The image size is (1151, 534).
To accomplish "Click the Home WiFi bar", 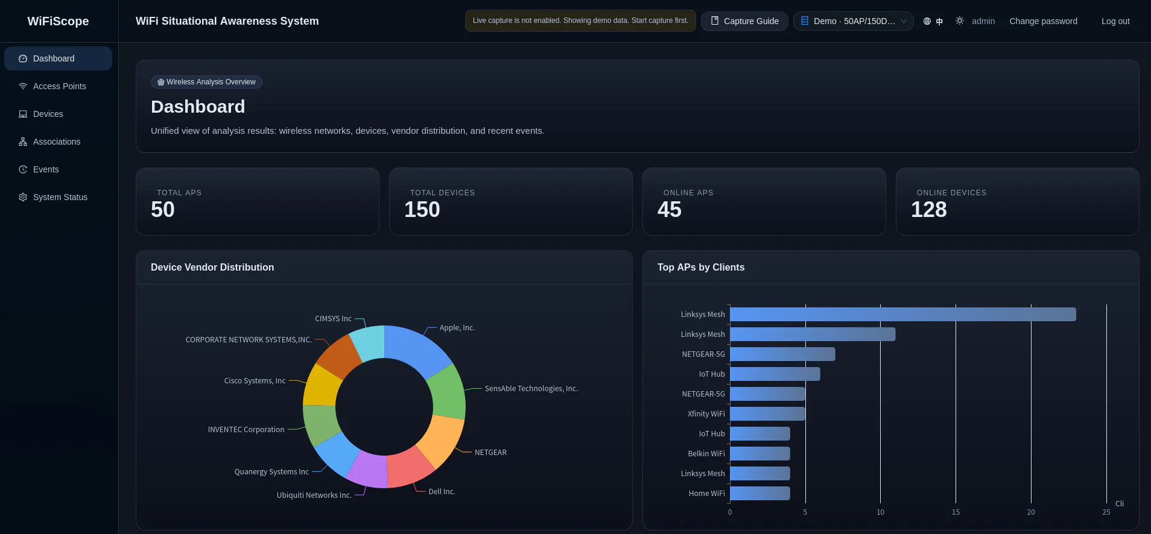I will (760, 493).
